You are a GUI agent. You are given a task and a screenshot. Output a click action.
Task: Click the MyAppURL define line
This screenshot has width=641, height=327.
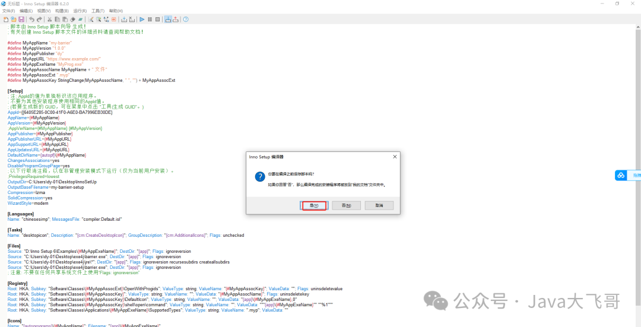tap(54, 59)
